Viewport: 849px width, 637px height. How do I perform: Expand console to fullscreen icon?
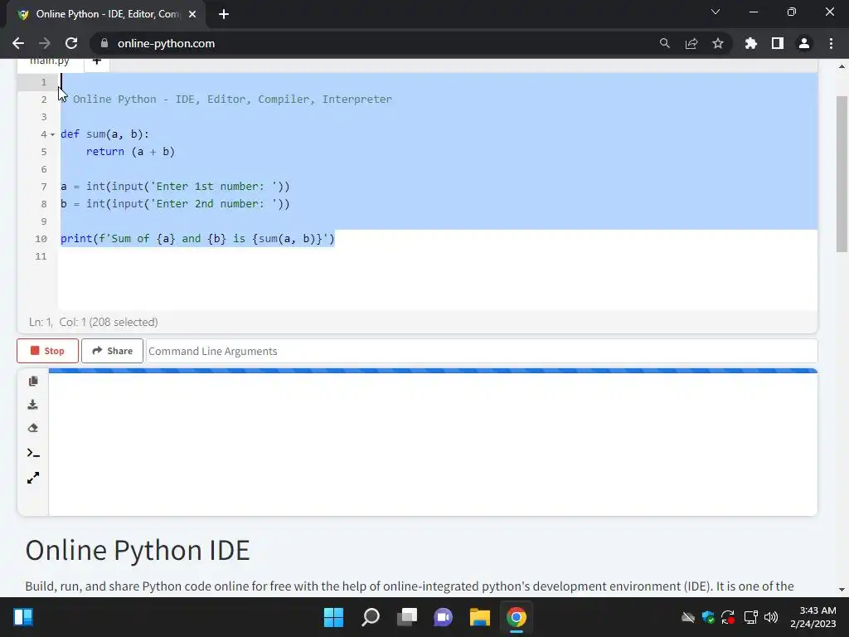33,478
